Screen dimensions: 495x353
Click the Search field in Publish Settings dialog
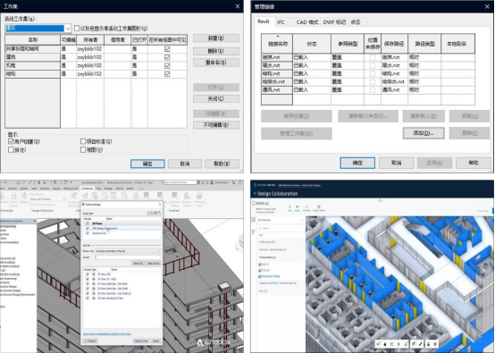pyautogui.click(x=128, y=257)
